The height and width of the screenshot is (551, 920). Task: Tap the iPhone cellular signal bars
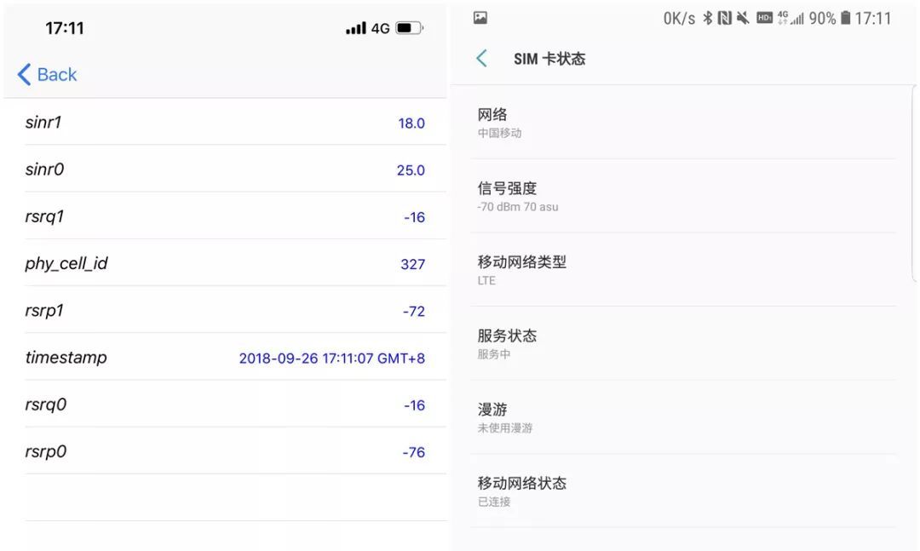[354, 26]
